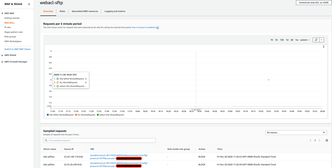Select the 1h time range
The height and width of the screenshot is (168, 332).
(271, 40)
